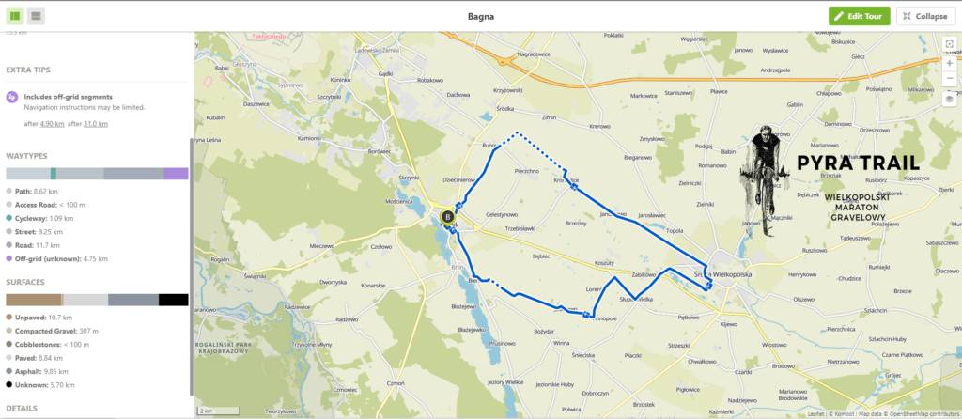
Task: Click the route highlight marker near Krosnice
Action: click(x=574, y=187)
